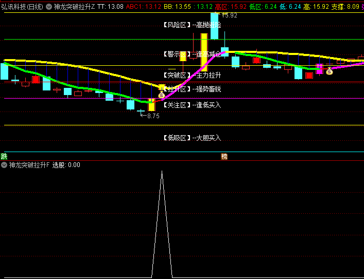Click the red ABC1: 13.12 value
364x279 pixels.
pyautogui.click(x=144, y=7)
